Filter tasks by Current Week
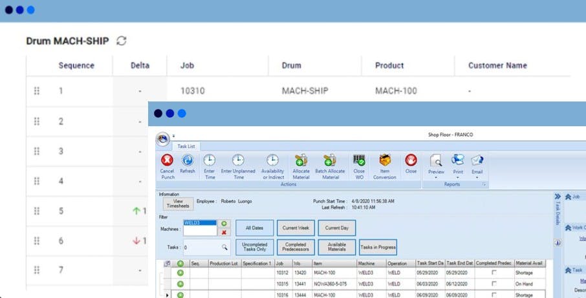Viewport: 586px width, 298px height. point(296,228)
